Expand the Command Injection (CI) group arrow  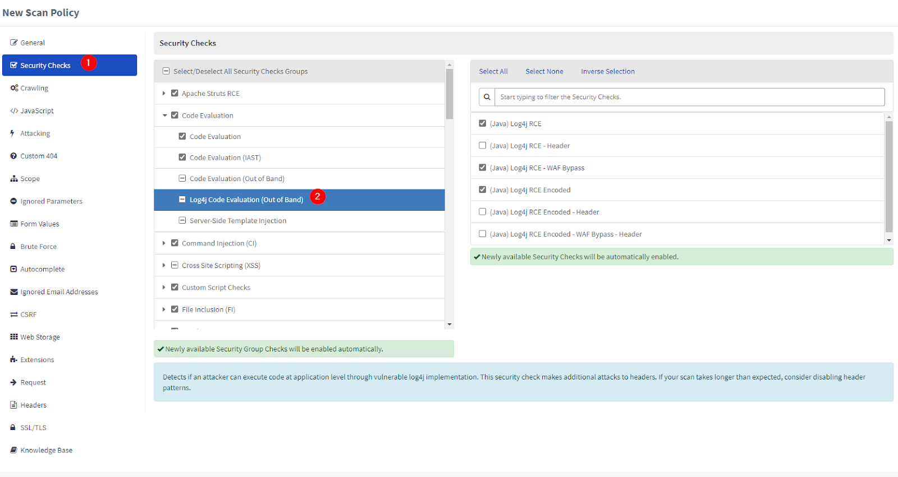[164, 243]
